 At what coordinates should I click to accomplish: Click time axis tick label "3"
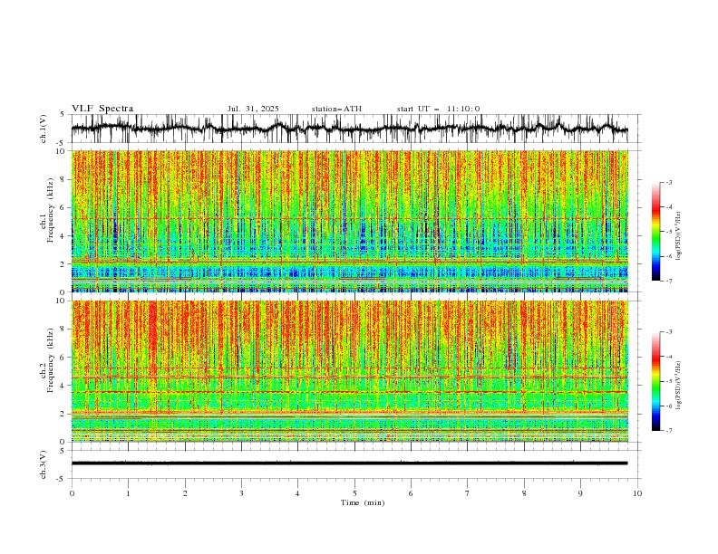[241, 493]
